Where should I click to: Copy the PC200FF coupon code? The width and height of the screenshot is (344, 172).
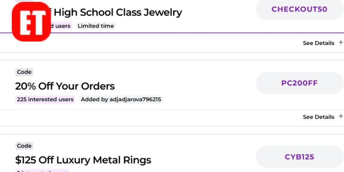pyautogui.click(x=299, y=83)
